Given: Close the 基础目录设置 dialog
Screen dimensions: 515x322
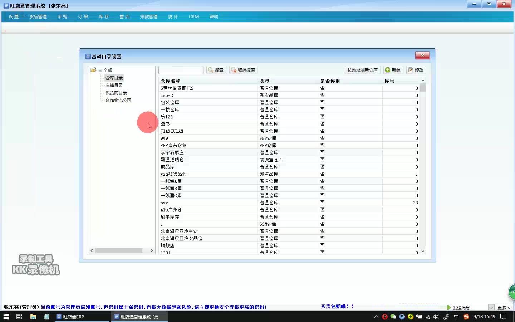Looking at the screenshot, I should point(422,55).
